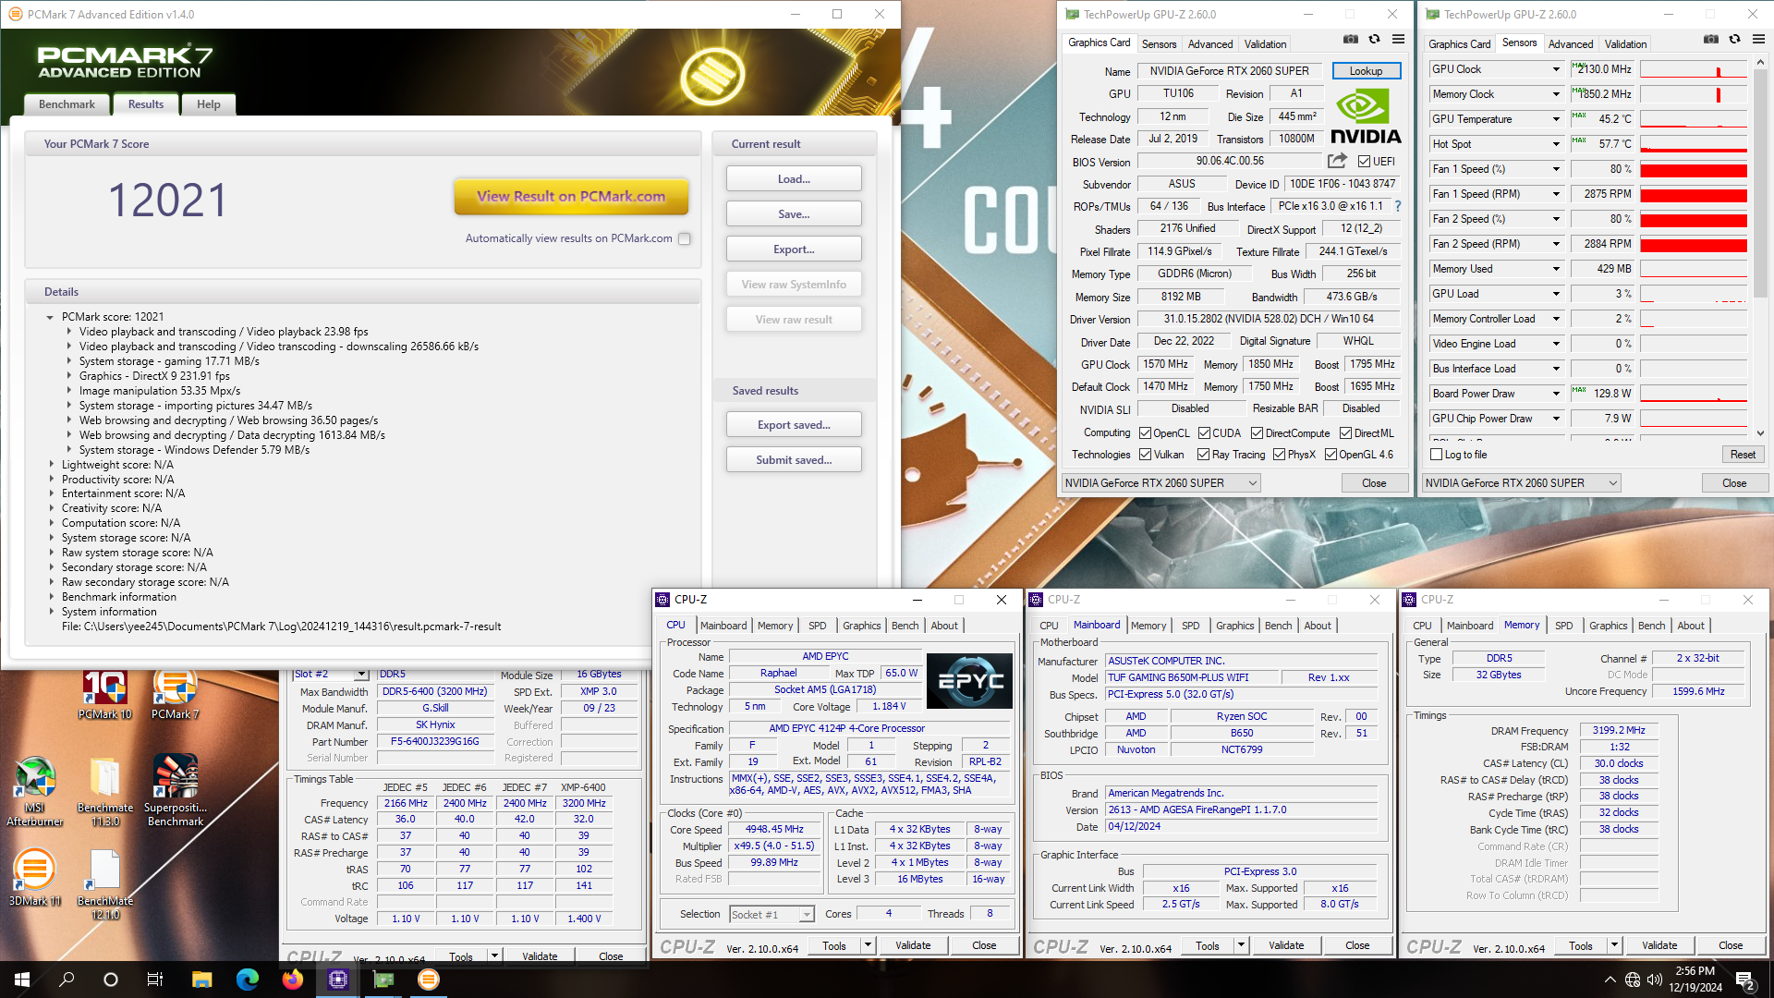This screenshot has width=1774, height=998.
Task: Switch to SPD tab in CPU-Z Memory window
Action: [1563, 626]
